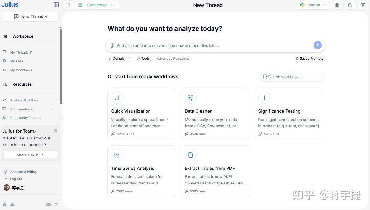Screen dimensions: 370x210
Task: Click the Apple app download icon
Action: 4,205
